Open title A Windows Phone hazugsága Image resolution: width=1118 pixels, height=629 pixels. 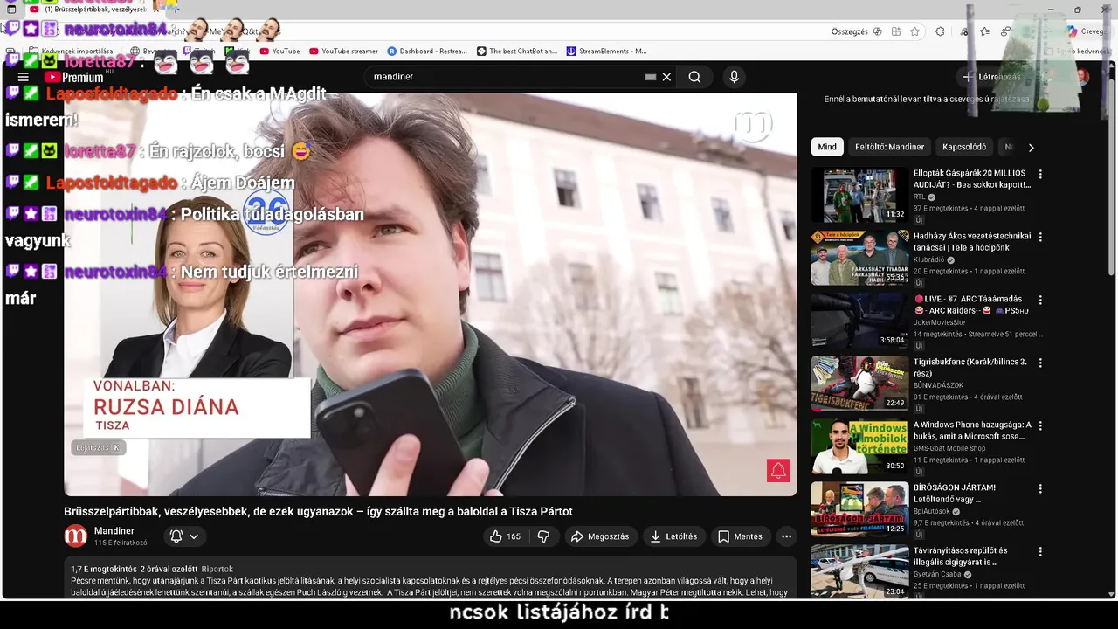(972, 431)
